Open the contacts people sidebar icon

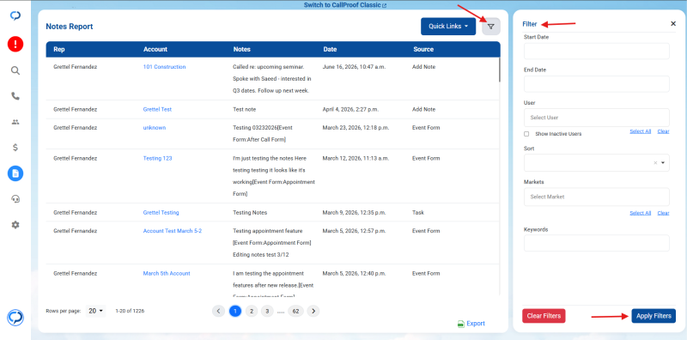coord(15,122)
